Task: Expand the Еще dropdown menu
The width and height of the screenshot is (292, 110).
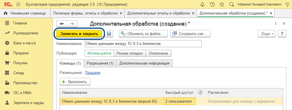Action: click(x=267, y=34)
